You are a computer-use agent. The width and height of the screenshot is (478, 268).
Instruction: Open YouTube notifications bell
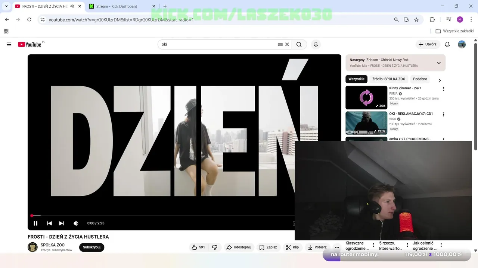point(447,44)
